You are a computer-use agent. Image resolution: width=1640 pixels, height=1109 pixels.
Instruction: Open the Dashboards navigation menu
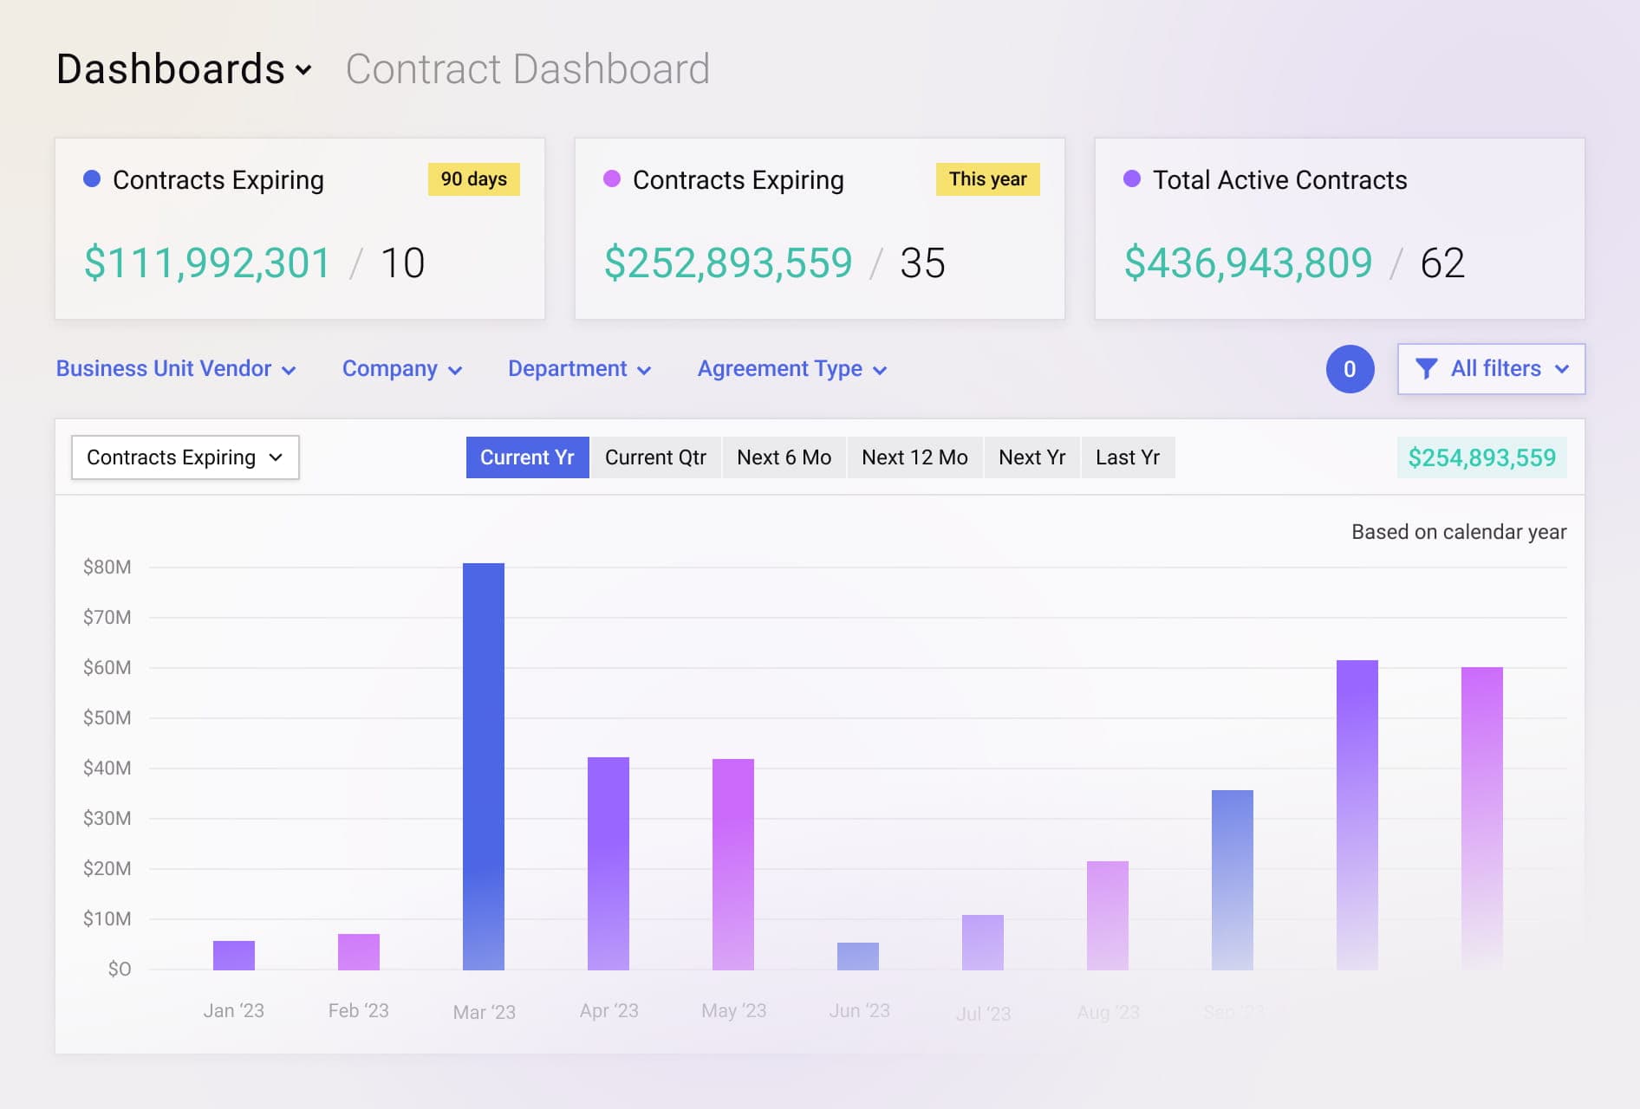click(182, 68)
